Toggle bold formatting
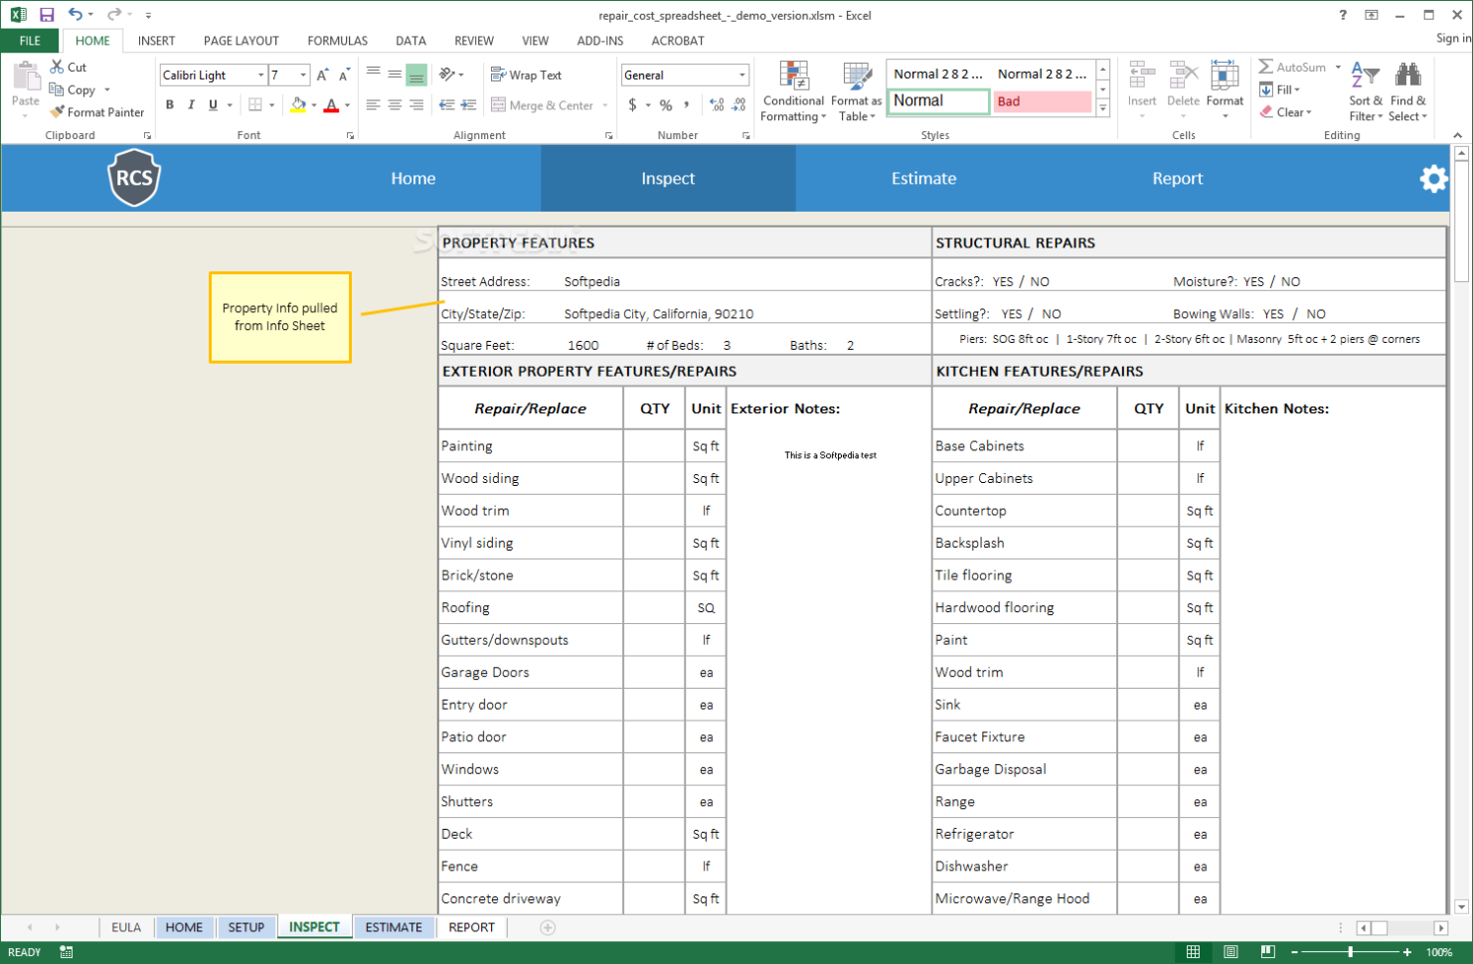This screenshot has height=964, width=1473. [169, 103]
